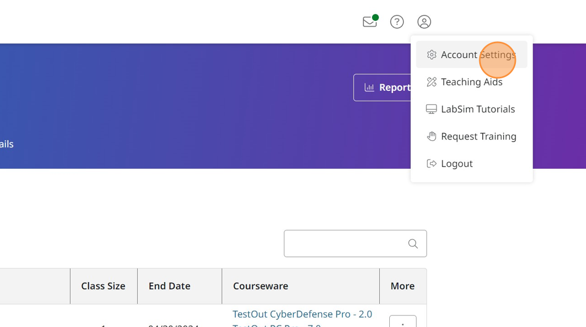The height and width of the screenshot is (327, 586).
Task: Click the Report button
Action: point(387,87)
